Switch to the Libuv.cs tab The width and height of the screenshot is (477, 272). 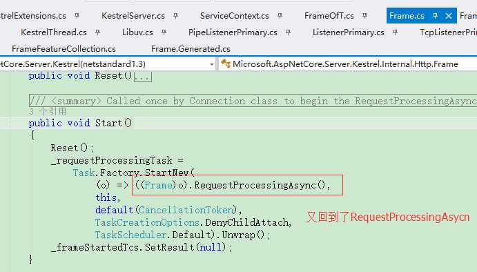pyautogui.click(x=137, y=32)
